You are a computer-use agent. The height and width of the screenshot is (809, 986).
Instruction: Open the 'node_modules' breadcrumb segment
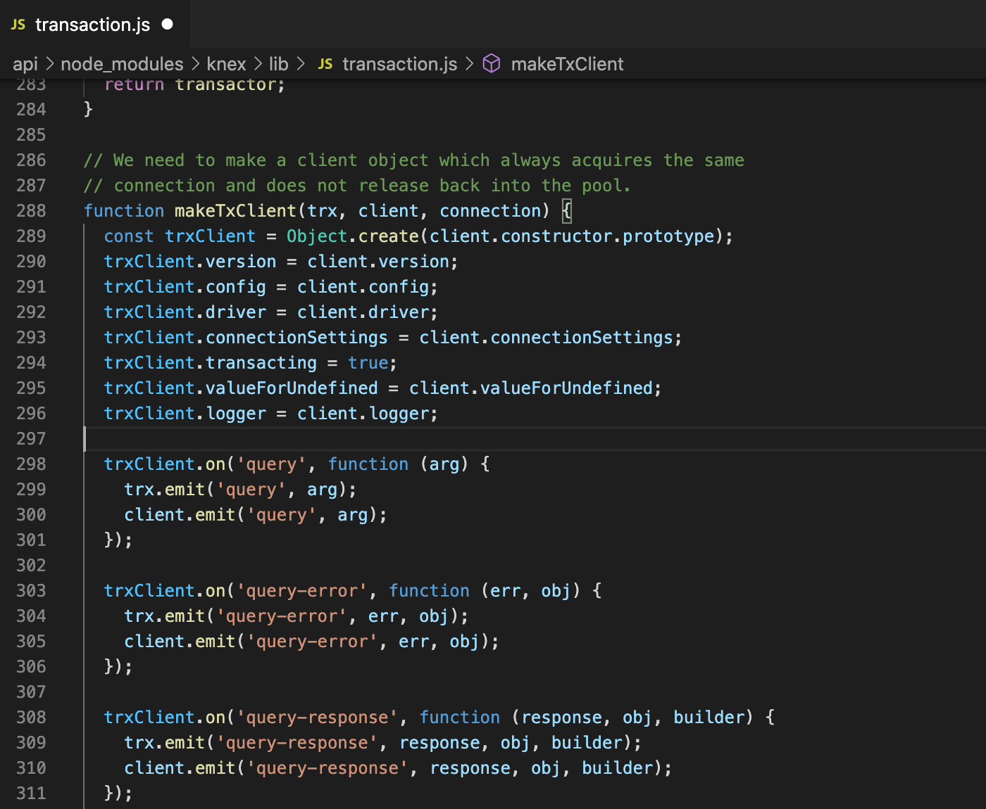click(x=122, y=64)
